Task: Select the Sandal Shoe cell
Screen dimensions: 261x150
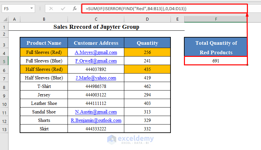Action: tap(44, 112)
